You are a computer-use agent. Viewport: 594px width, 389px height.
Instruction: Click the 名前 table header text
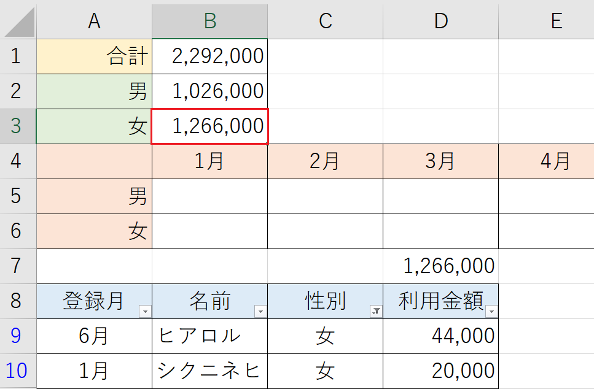tap(210, 301)
